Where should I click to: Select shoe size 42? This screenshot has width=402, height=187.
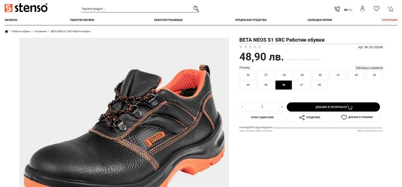[x=356, y=75]
